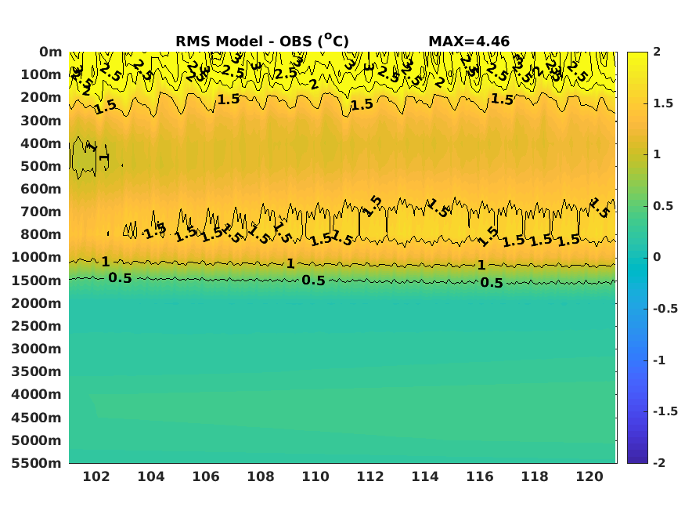Select the "1000m" depth axis label
The height and width of the screenshot is (514, 685).
[37, 258]
